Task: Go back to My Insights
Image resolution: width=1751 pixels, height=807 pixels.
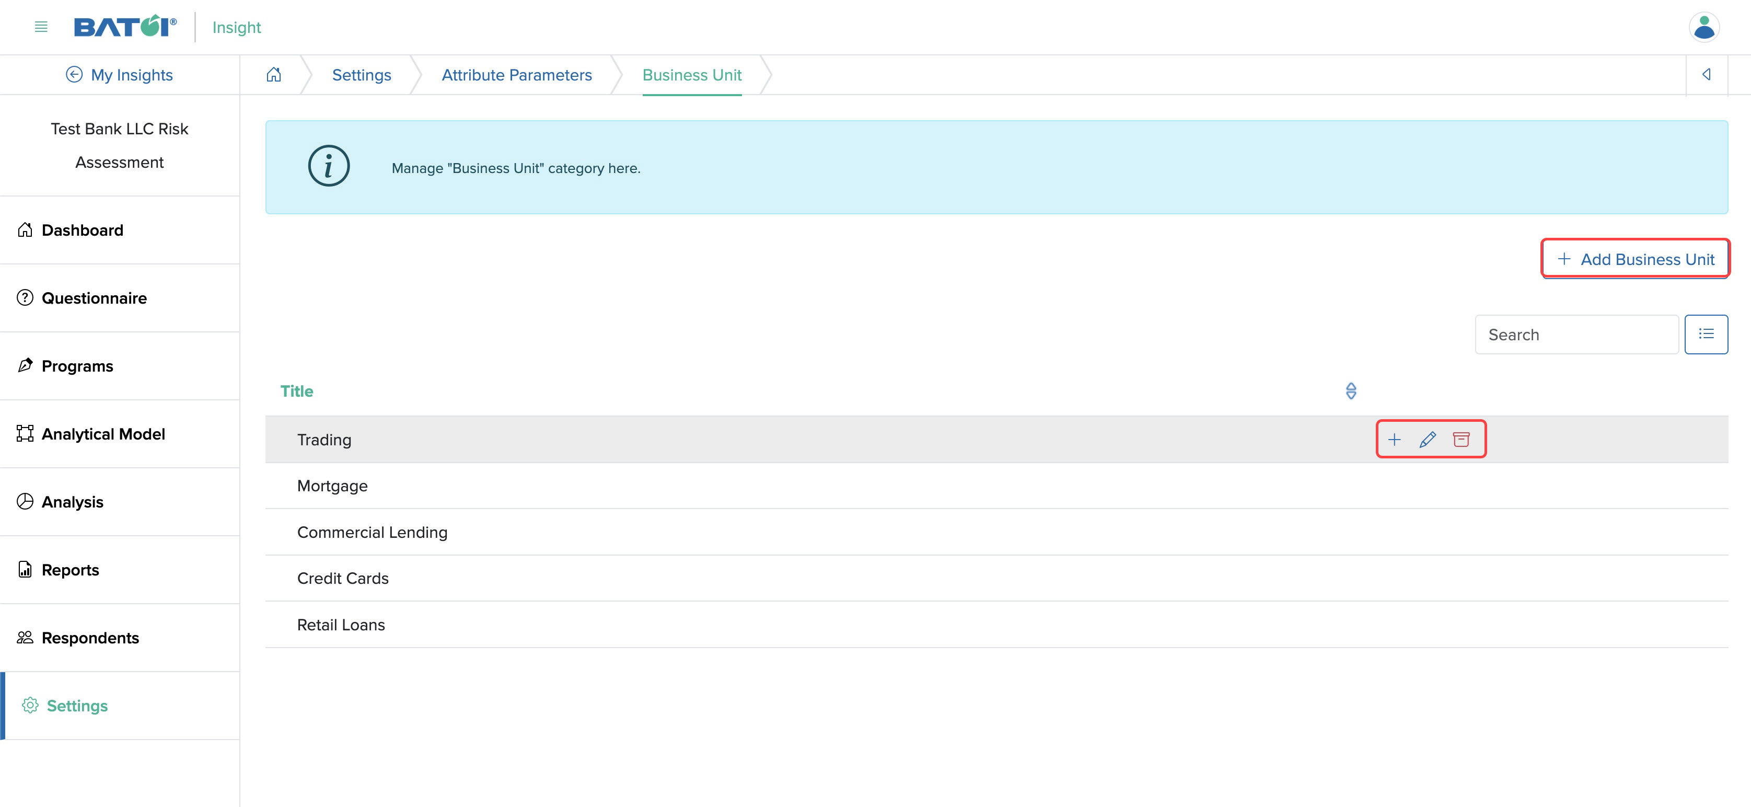Action: [x=120, y=75]
